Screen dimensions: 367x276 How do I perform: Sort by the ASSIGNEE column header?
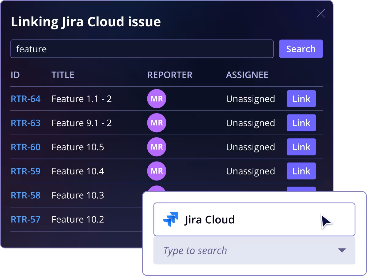pos(247,75)
